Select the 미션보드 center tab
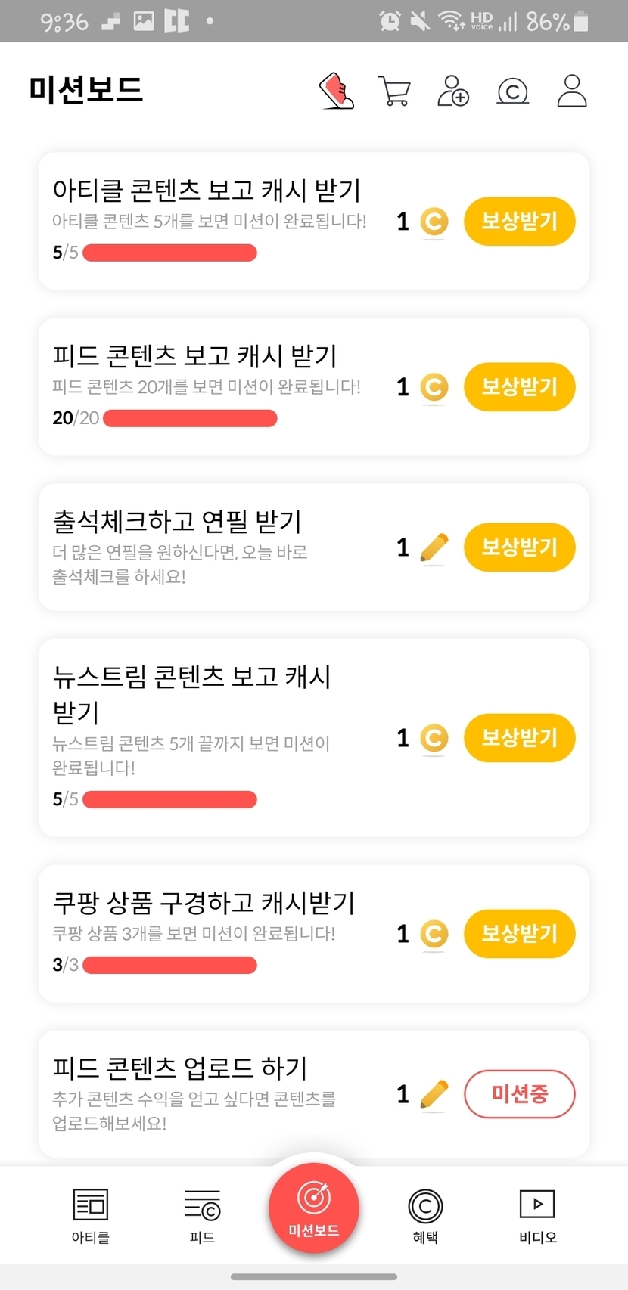The image size is (628, 1290). [x=314, y=1208]
